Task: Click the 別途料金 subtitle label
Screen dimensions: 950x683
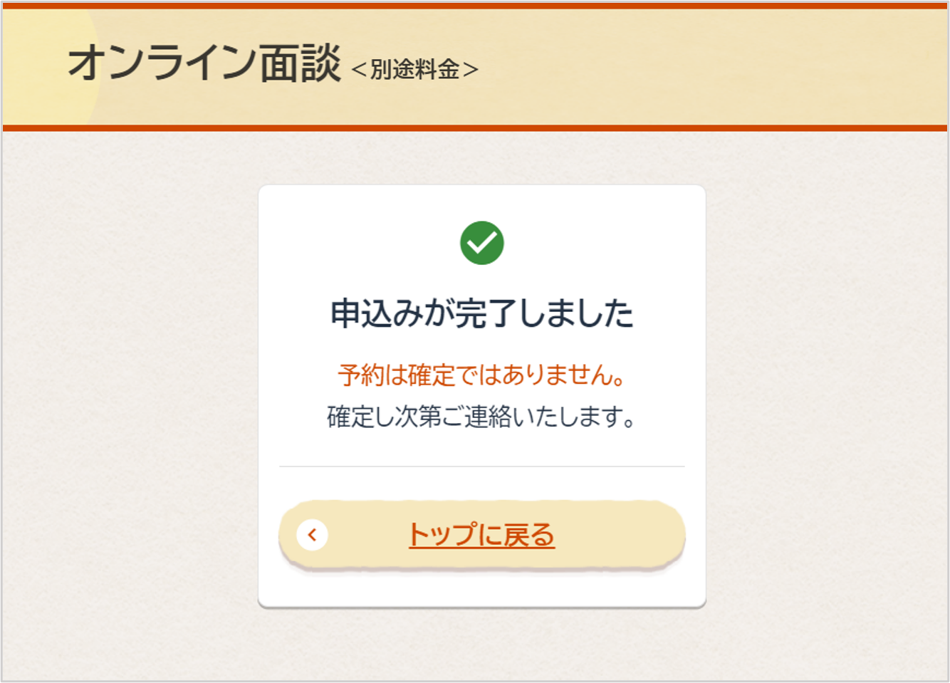Action: point(414,69)
